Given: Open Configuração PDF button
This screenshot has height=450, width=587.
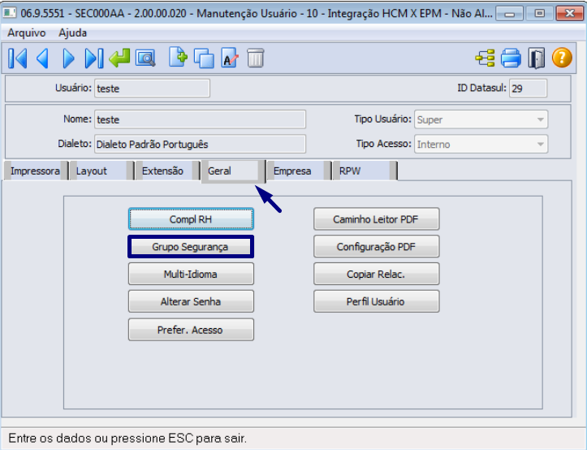Looking at the screenshot, I should tap(376, 247).
